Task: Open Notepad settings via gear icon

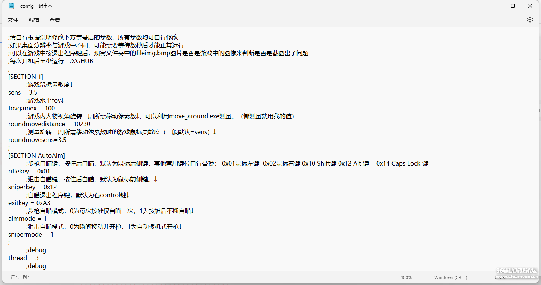Action: click(x=530, y=20)
